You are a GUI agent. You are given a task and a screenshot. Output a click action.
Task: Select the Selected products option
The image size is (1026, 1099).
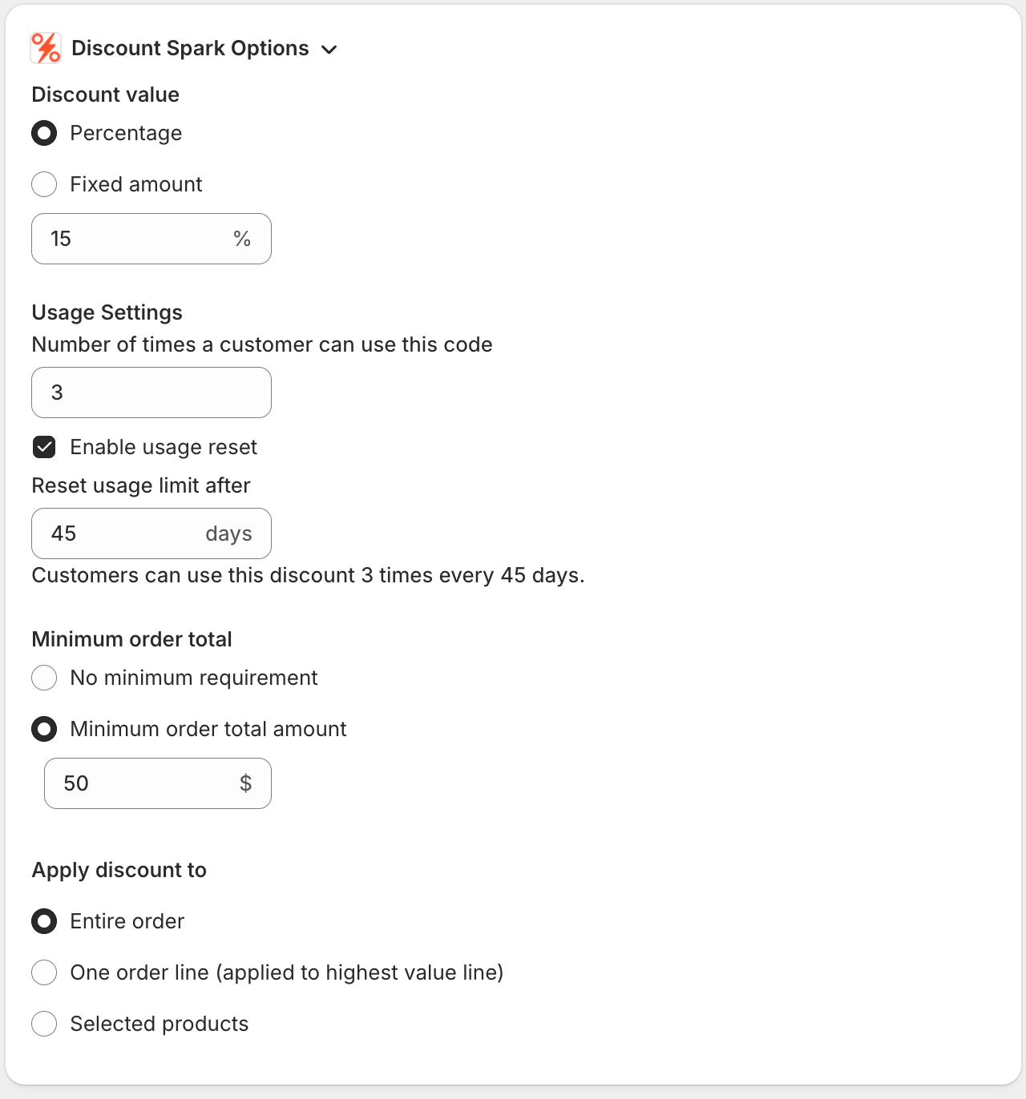(x=44, y=1024)
